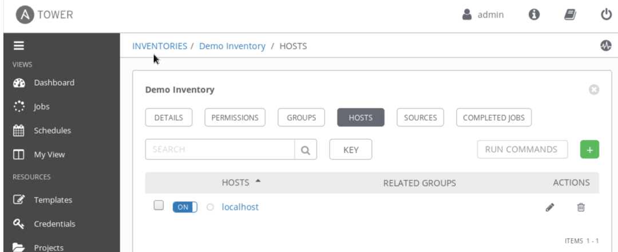Switch to the DETAILS tab

169,117
